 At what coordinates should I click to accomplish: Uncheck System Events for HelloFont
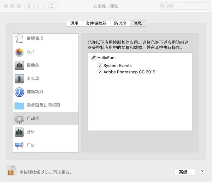(100, 66)
